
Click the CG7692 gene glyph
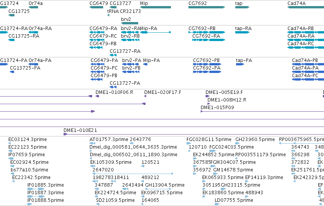tap(207, 7)
